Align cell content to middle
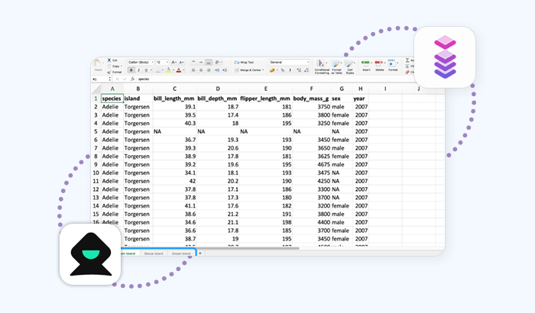This screenshot has height=313, width=535. 201,62
